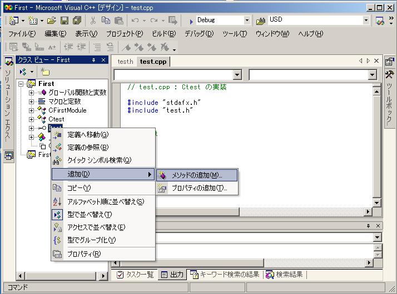Screen dimensions: 397x294
Task: Open the Toolbox side panel icon
Action: pos(389,74)
